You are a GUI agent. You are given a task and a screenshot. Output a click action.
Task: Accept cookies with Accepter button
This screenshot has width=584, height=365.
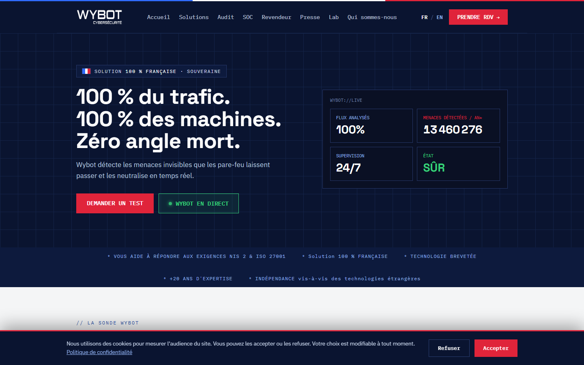tap(496, 348)
